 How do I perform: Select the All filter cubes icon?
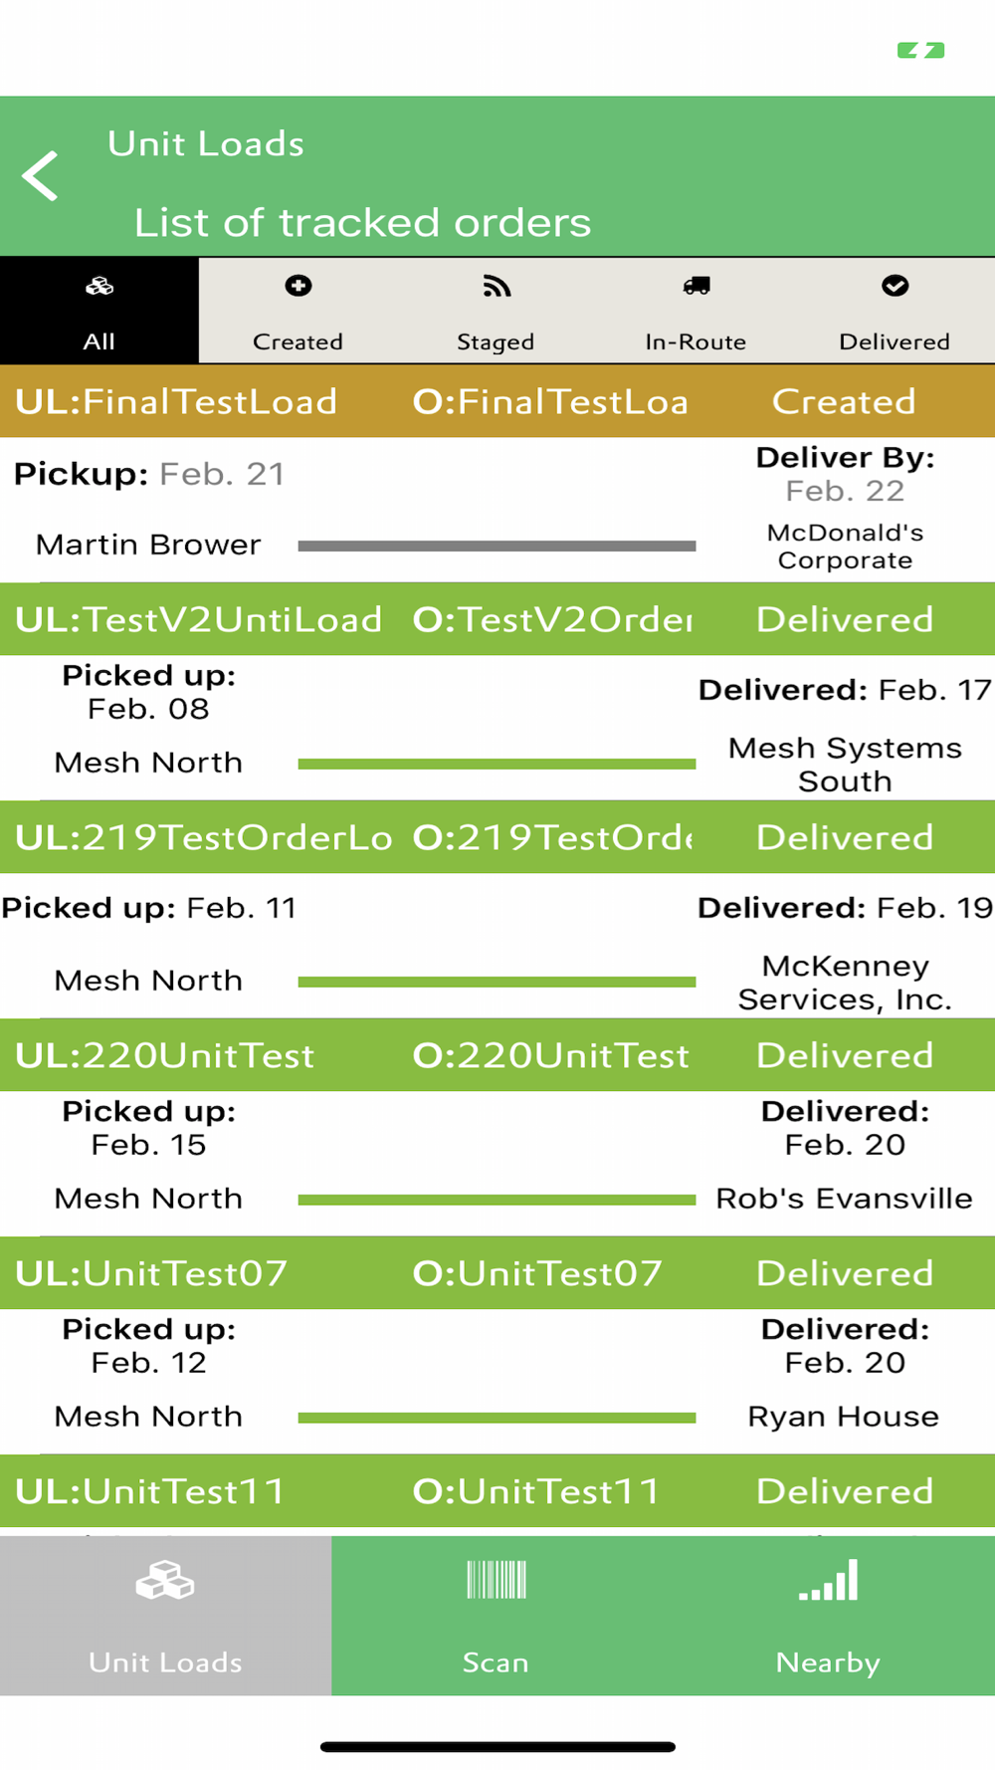[99, 287]
